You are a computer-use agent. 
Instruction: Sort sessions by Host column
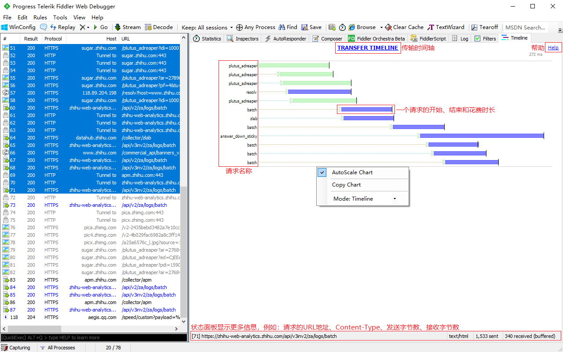92,39
